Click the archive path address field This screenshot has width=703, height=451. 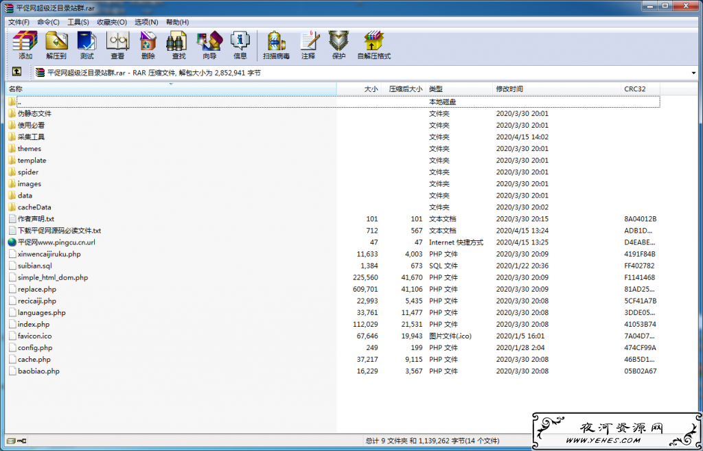pyautogui.click(x=365, y=73)
